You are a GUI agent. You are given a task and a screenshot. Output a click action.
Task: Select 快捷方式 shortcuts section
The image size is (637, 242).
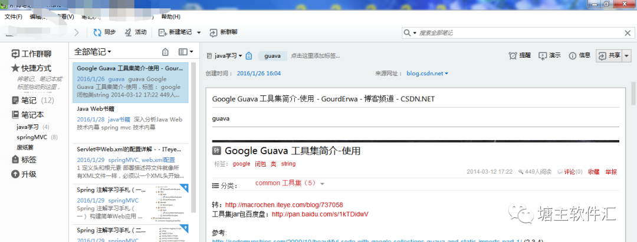[32, 68]
